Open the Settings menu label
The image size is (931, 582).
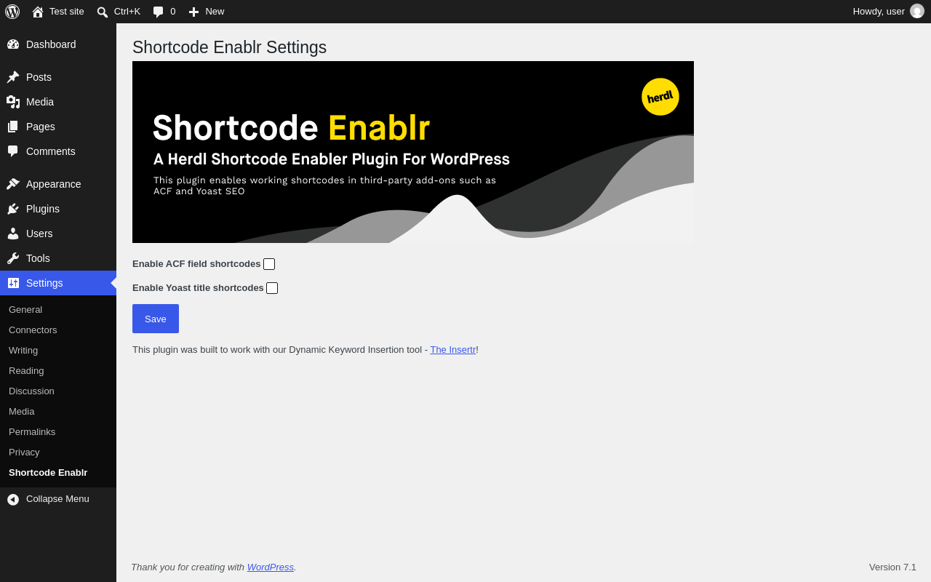[x=44, y=283]
